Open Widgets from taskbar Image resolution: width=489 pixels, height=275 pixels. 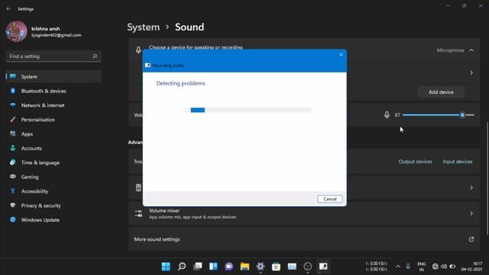213,267
